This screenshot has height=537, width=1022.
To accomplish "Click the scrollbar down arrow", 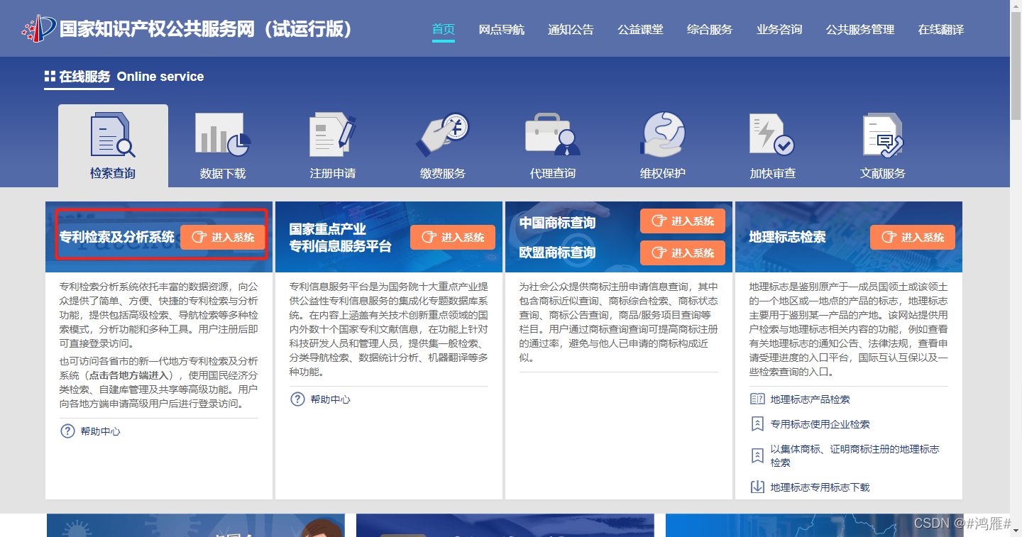I will [1016, 531].
